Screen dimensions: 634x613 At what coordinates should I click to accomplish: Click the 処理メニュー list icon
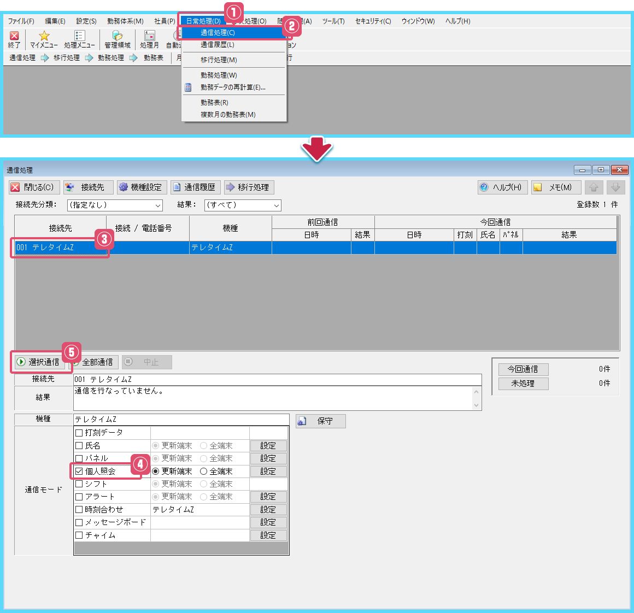pos(79,36)
